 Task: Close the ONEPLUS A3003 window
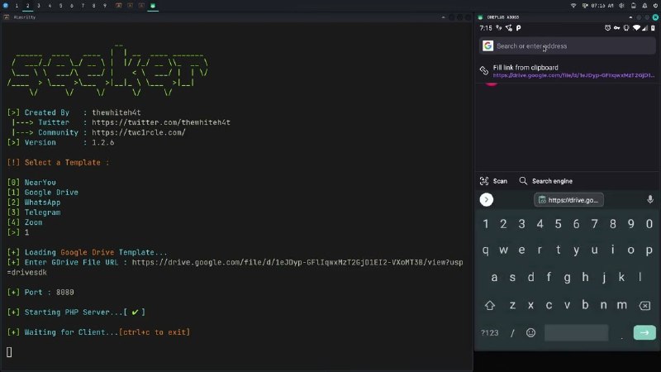coord(655,17)
